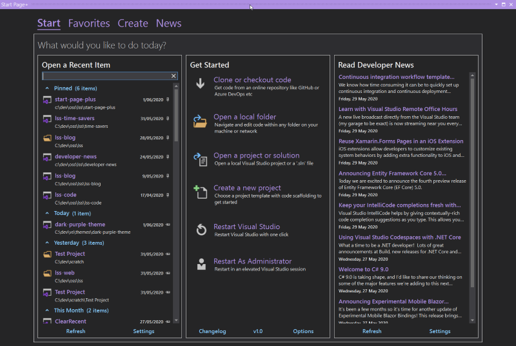Click solution icon of Test Project in scratch\Test Project
The width and height of the screenshot is (516, 346).
[x=47, y=292]
